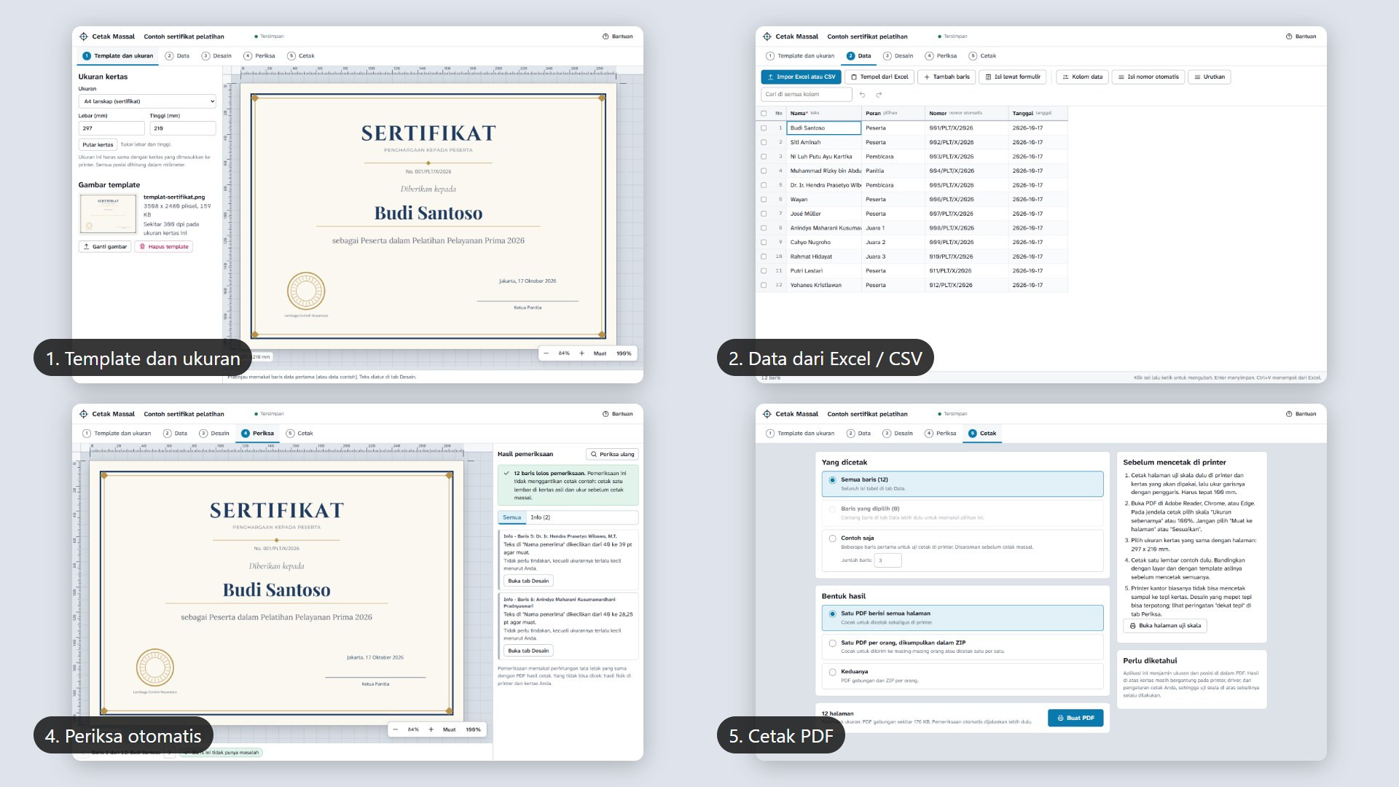
Task: Select the Semua baris (12) radio option
Action: point(832,480)
